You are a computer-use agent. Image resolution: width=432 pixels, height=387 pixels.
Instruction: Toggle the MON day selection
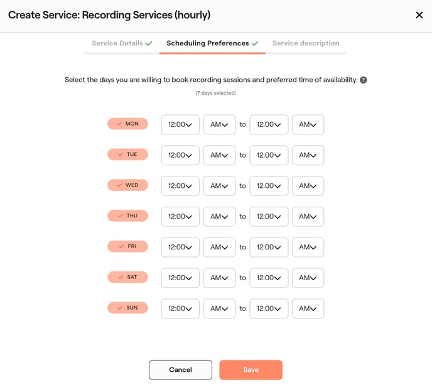click(x=127, y=124)
